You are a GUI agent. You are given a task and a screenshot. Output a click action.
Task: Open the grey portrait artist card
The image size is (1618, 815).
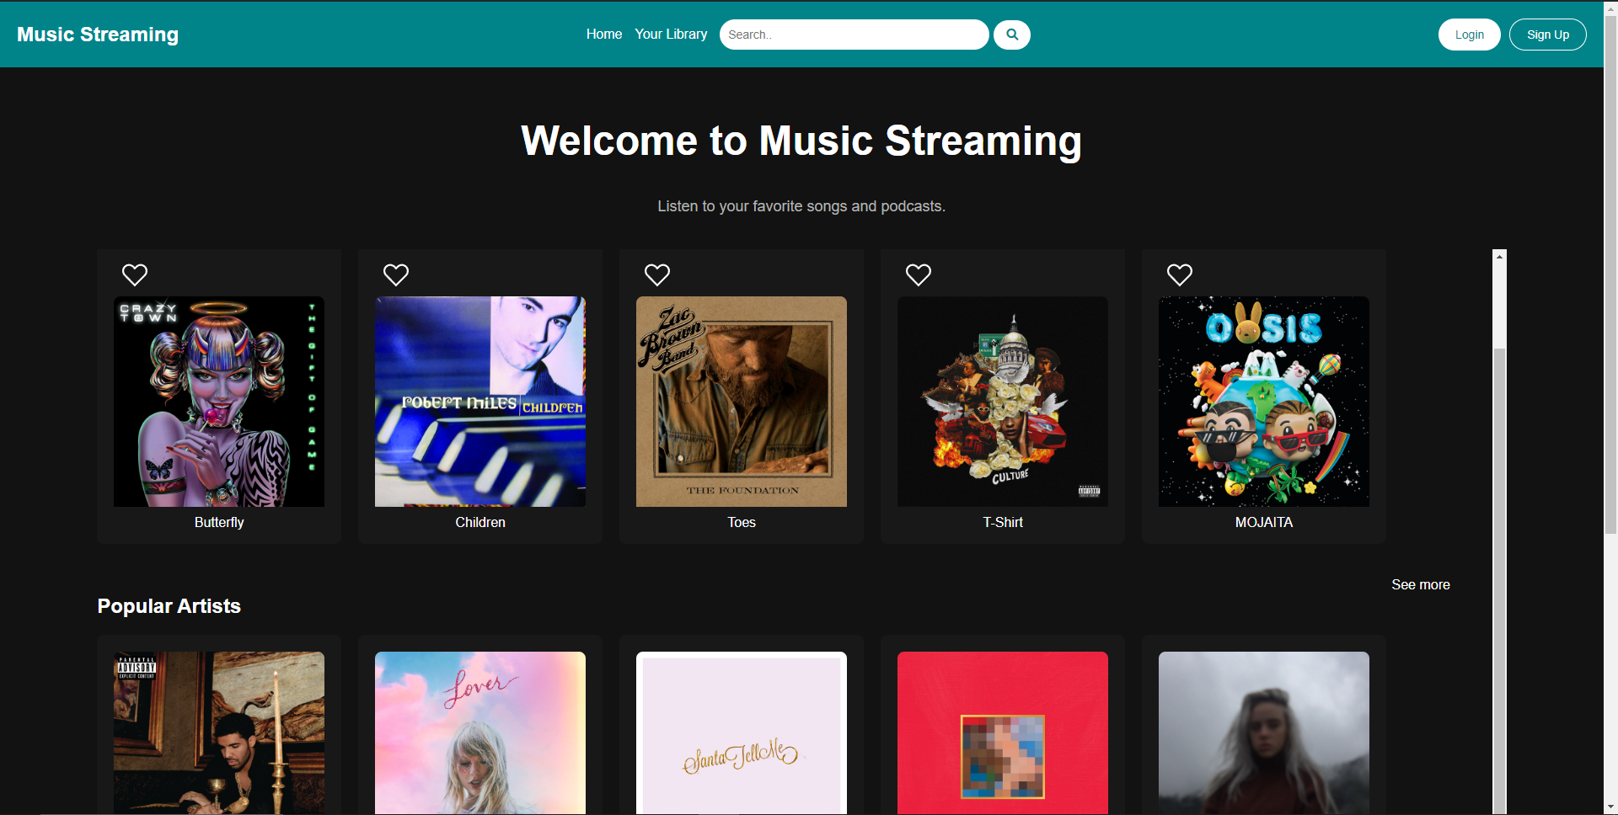tap(1264, 732)
